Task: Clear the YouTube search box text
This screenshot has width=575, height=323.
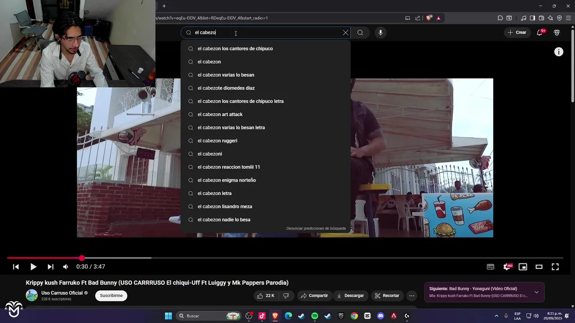Action: click(345, 32)
